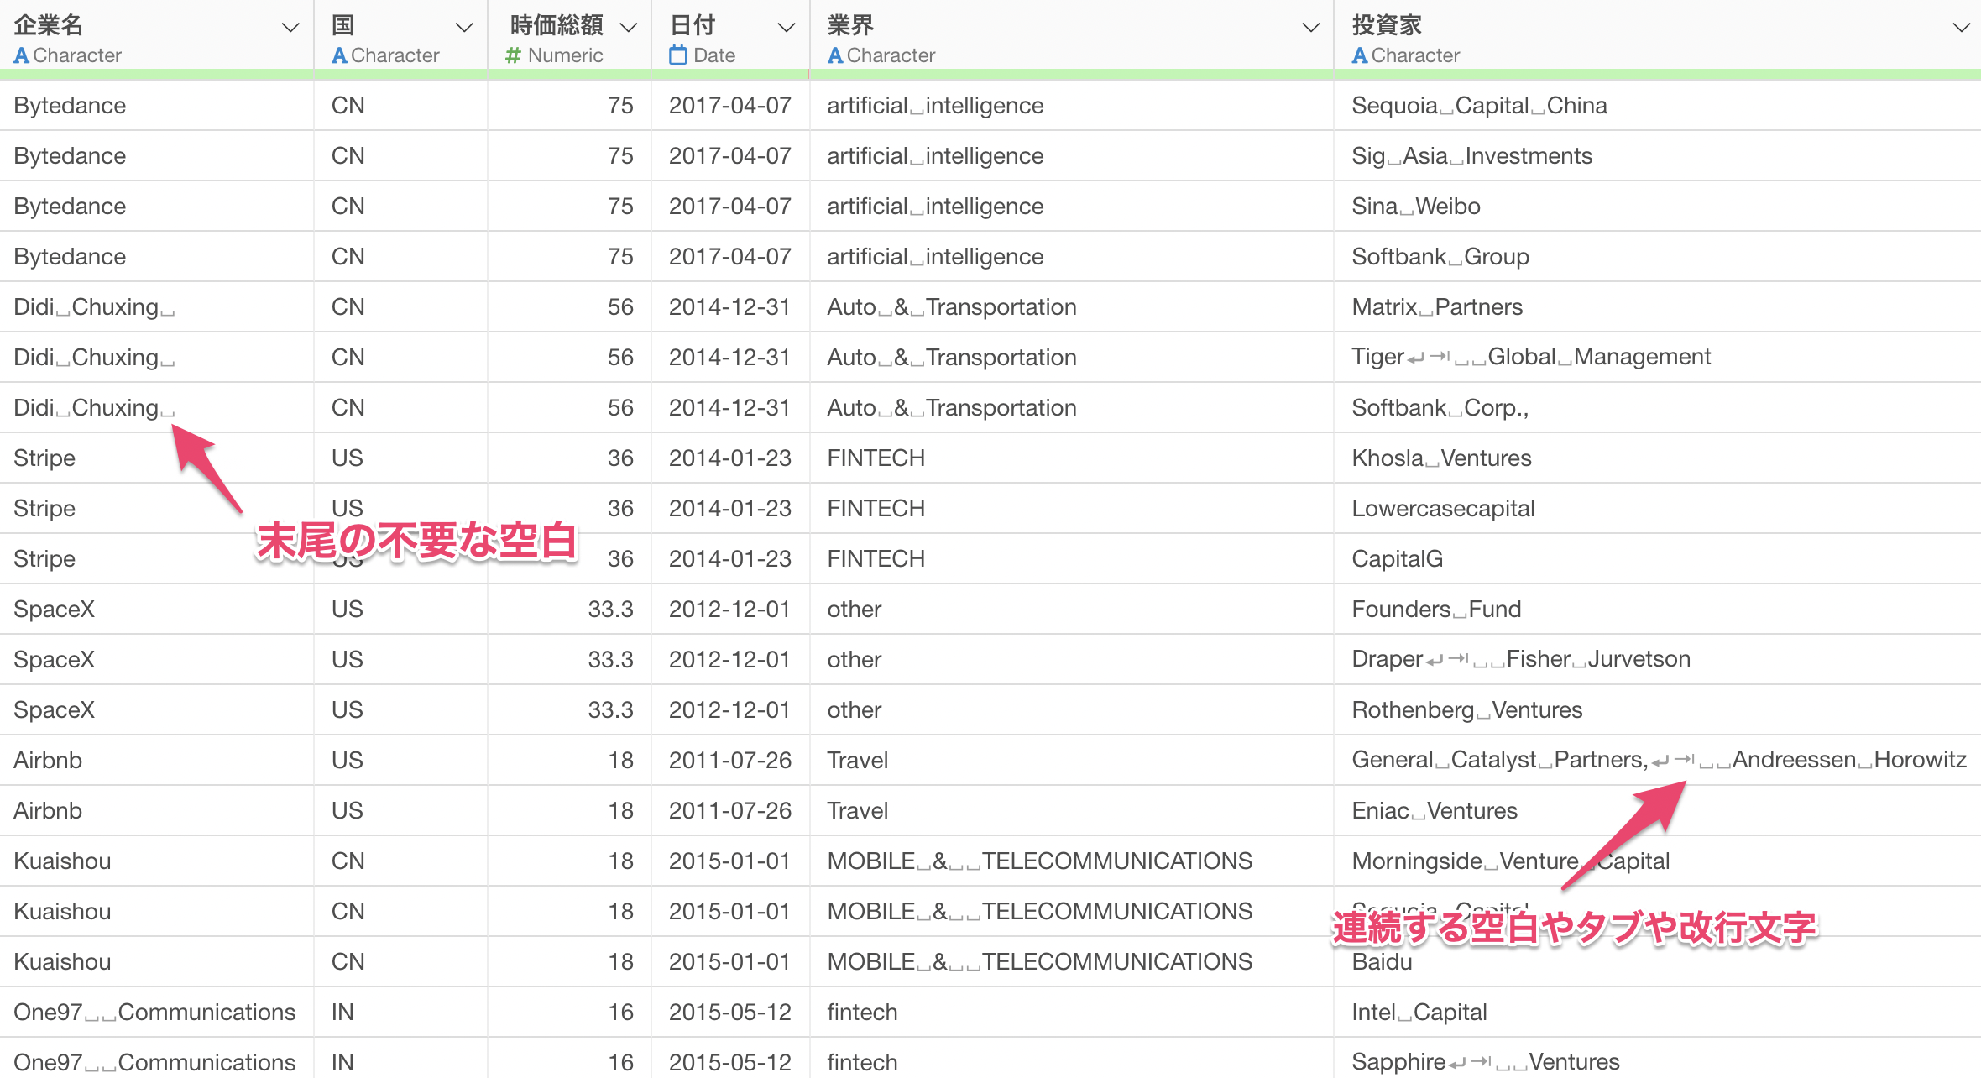Click Travel in the Eniac Ventures row
Viewport: 1981px width, 1078px height.
[857, 810]
